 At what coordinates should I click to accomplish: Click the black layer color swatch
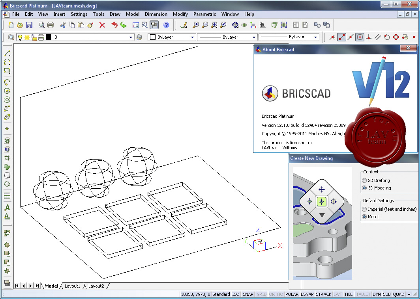point(49,37)
